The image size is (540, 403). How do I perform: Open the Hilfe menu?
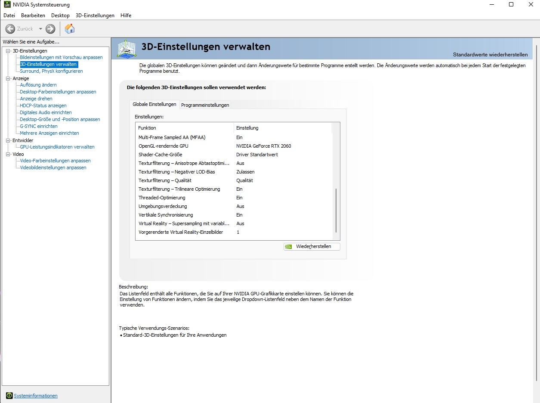pos(126,15)
